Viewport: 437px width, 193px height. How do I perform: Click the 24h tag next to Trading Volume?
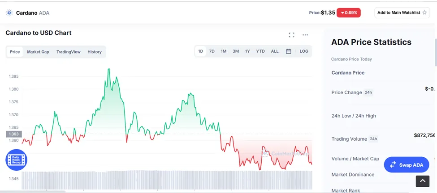373,138
